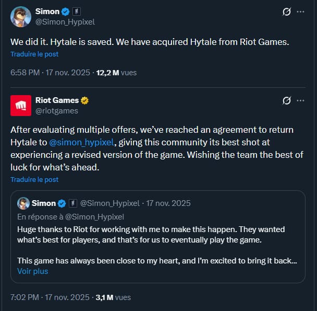
Task: Open more options on the Riot Games post
Action: 301,100
